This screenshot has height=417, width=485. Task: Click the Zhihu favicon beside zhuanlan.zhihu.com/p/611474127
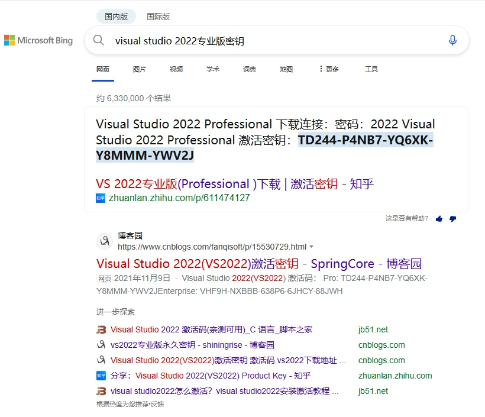coord(101,198)
